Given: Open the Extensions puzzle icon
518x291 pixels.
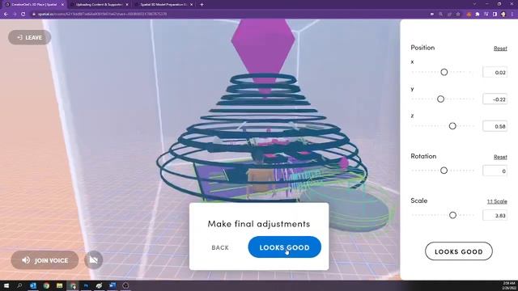Looking at the screenshot, I should click(478, 15).
